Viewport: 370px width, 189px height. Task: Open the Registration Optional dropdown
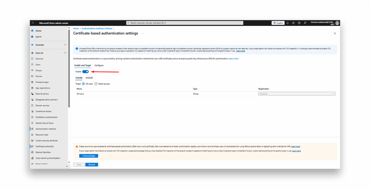[x=297, y=94]
